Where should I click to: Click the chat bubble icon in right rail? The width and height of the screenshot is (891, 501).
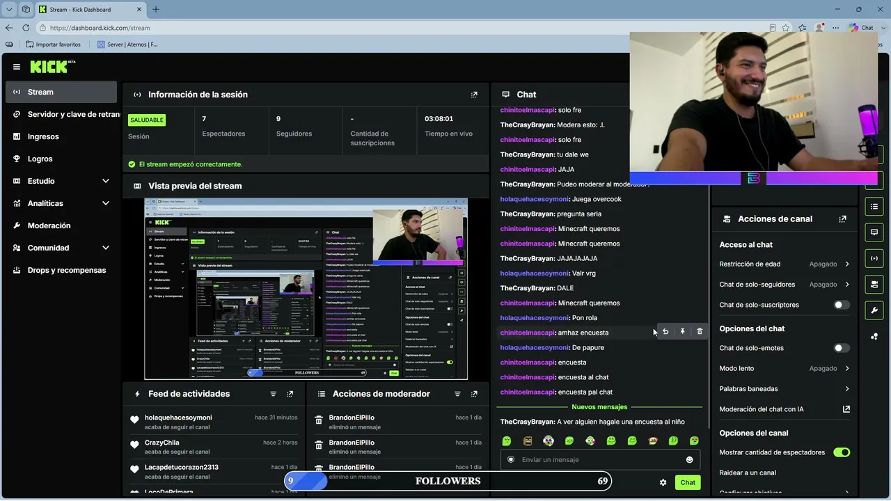pos(874,232)
